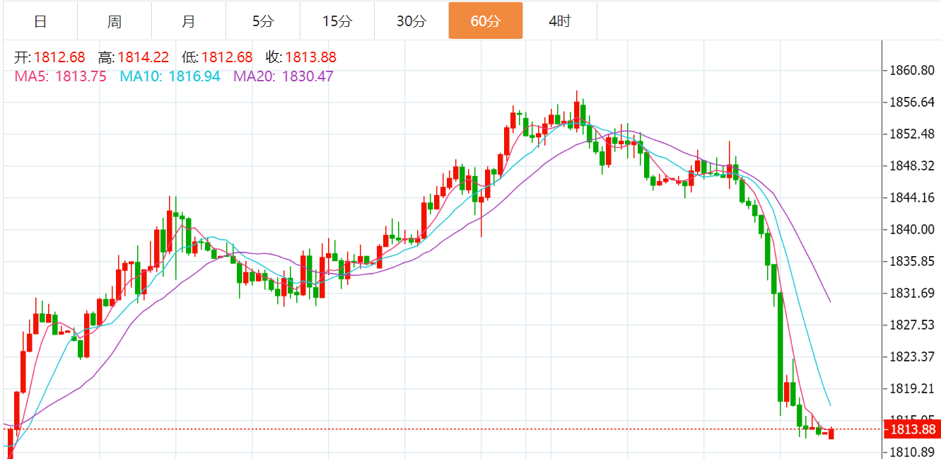Click the last red candlestick at far right

[831, 434]
